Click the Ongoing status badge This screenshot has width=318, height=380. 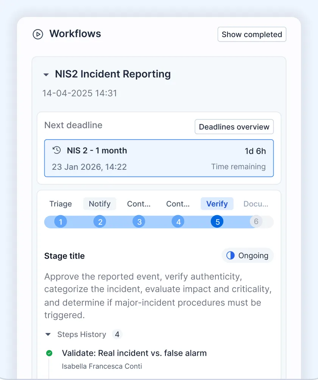248,256
